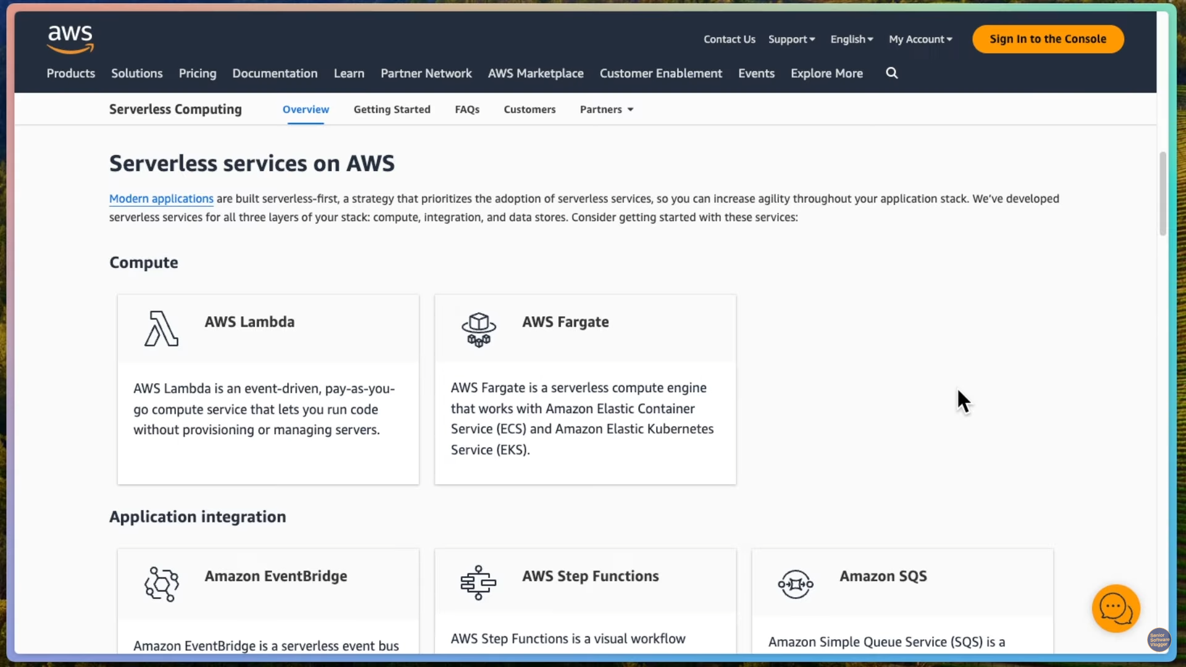1186x667 pixels.
Task: Open the AWS Fargate card title
Action: click(x=565, y=322)
